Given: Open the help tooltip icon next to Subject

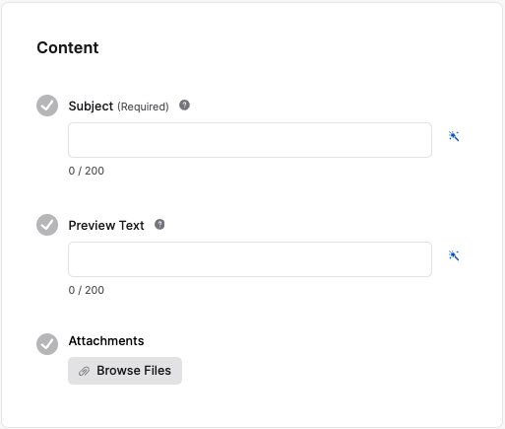Looking at the screenshot, I should pyautogui.click(x=184, y=106).
